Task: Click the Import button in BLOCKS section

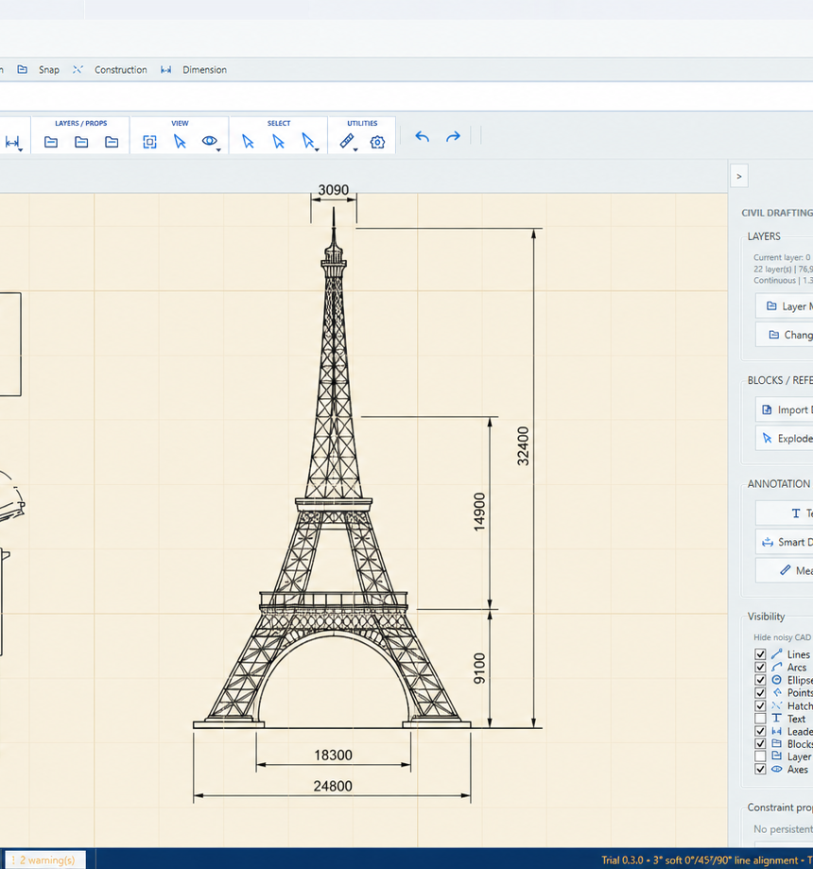Action: tap(785, 409)
